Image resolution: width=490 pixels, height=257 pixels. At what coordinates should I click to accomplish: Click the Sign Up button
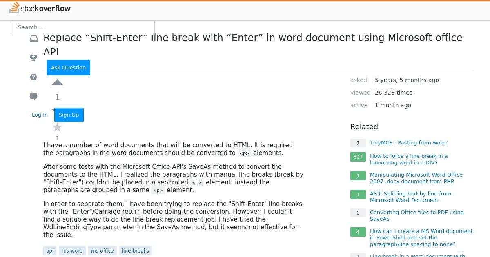click(69, 115)
